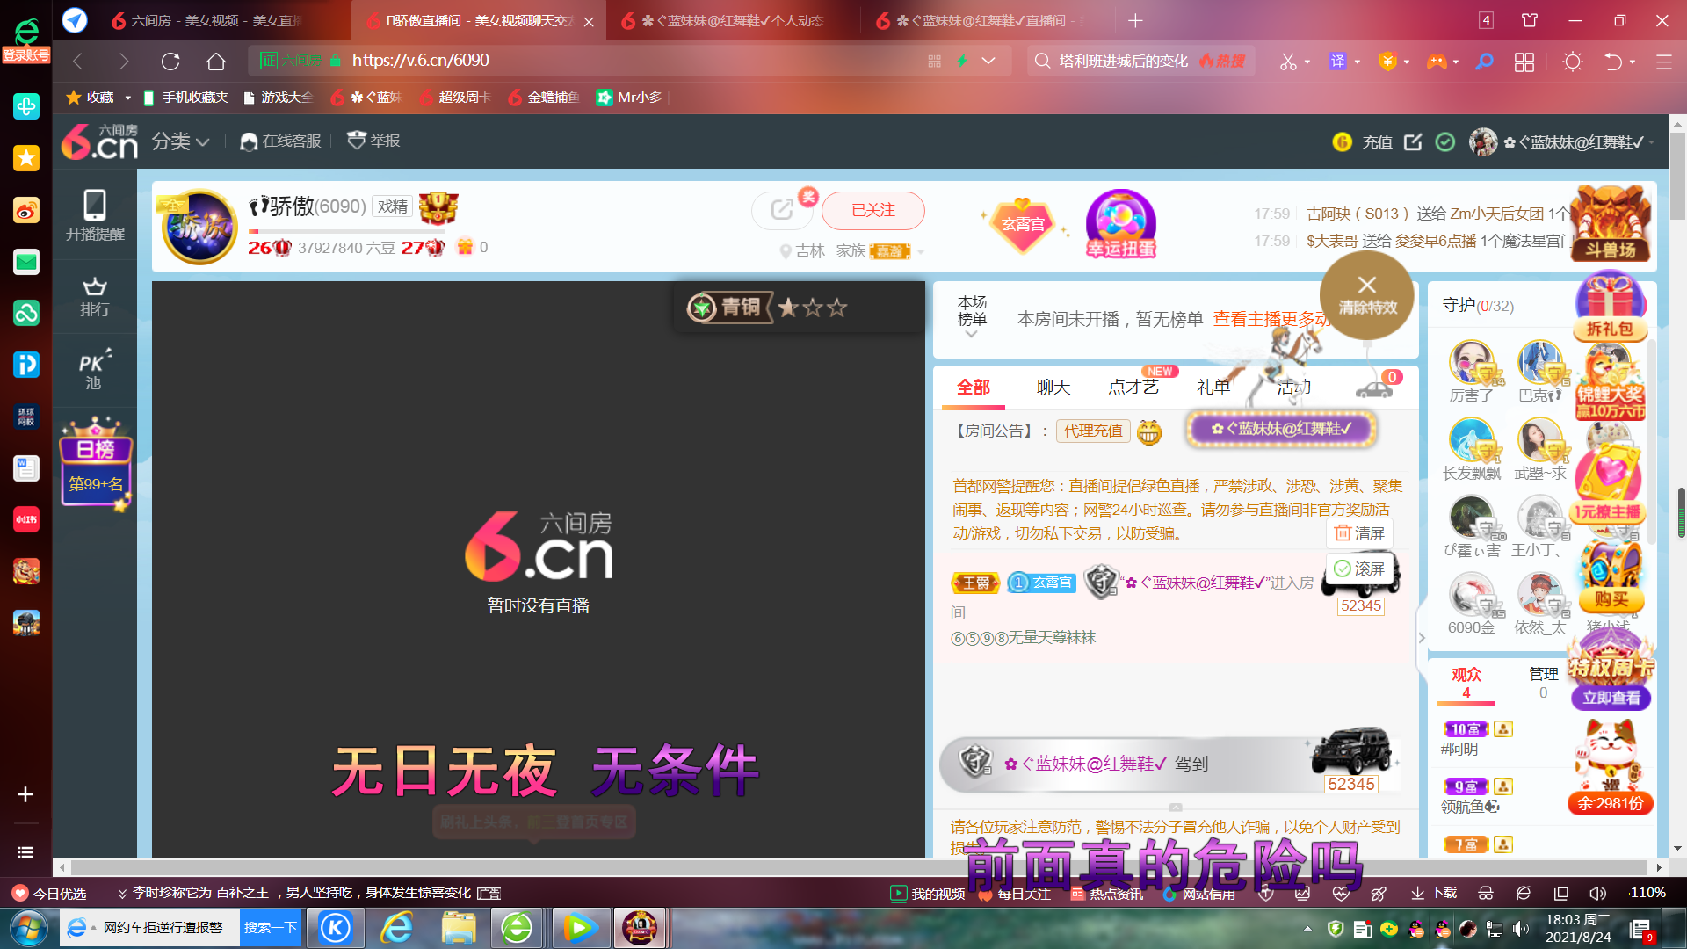Switch to the 全部 chat tab
The image size is (1687, 949).
tap(973, 388)
